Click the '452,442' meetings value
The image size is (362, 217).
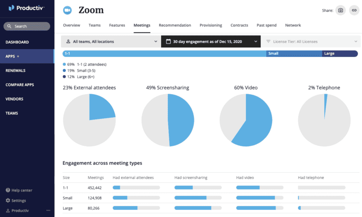point(95,188)
